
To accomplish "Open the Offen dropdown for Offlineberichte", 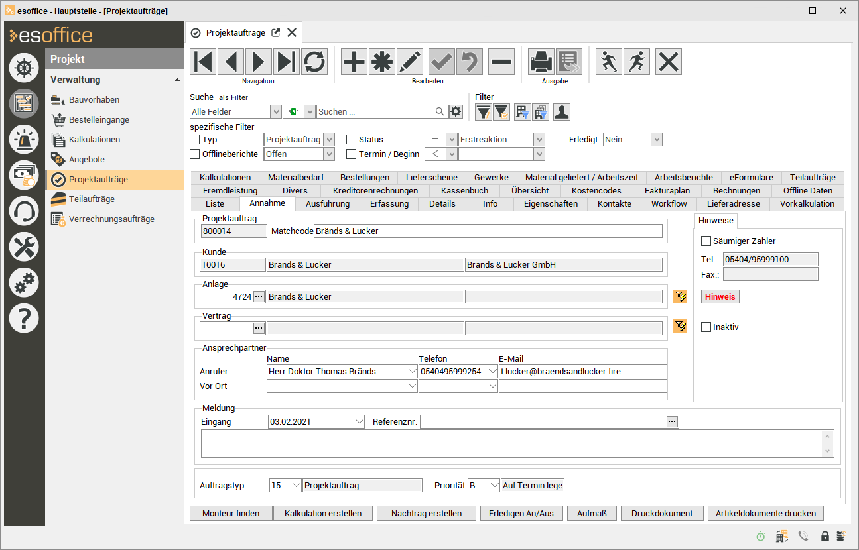I will [330, 154].
